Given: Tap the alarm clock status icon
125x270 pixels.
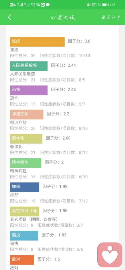Looking at the screenshot, I should (94, 5).
